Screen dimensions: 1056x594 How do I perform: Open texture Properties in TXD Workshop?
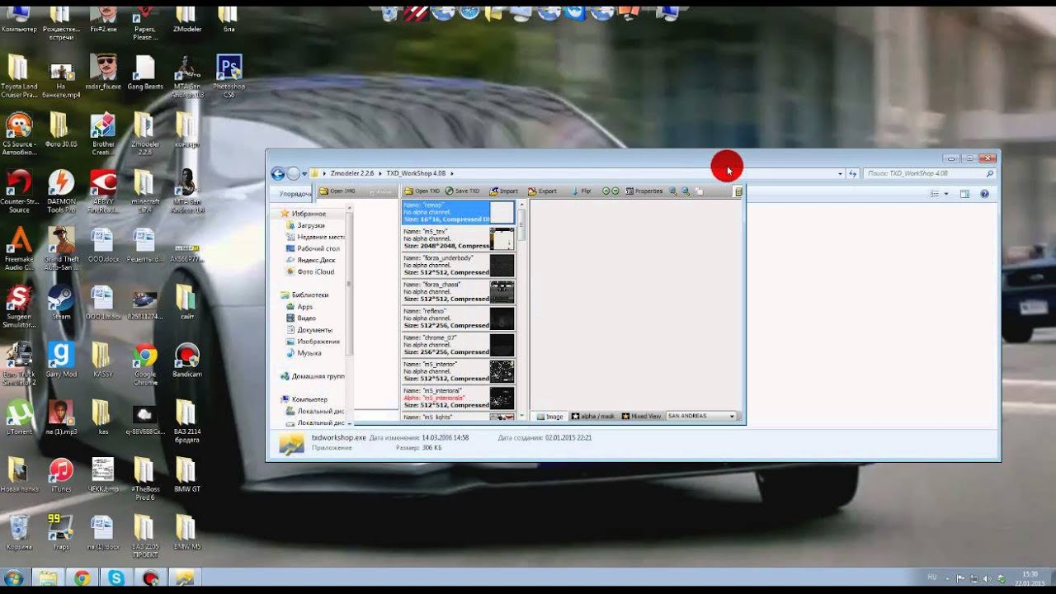pos(643,191)
